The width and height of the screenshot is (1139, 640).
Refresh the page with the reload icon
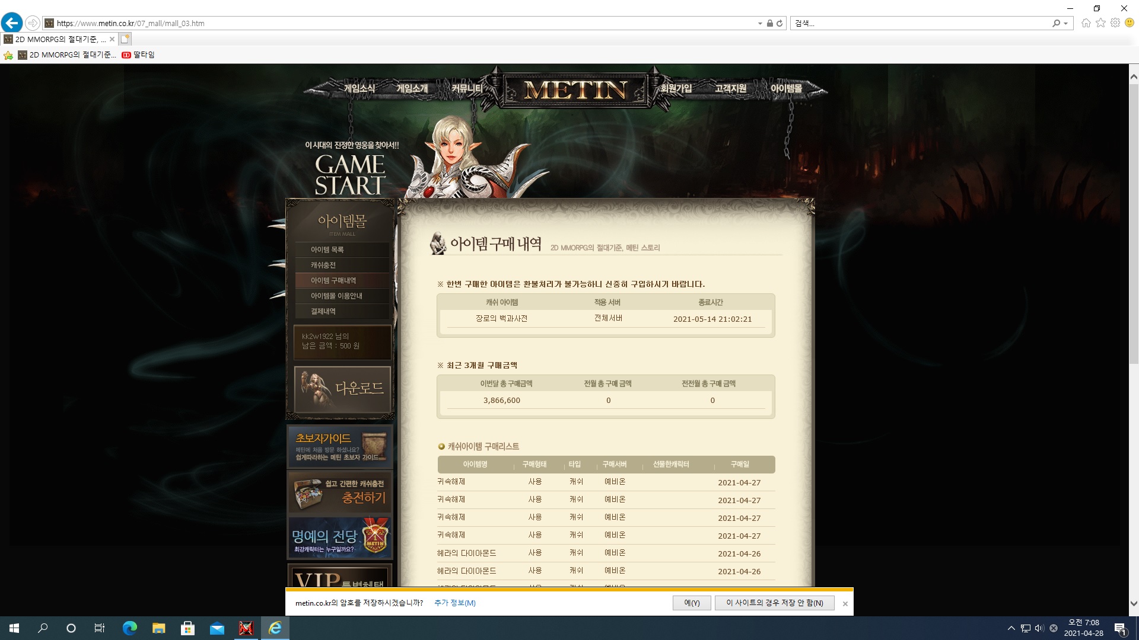coord(780,23)
